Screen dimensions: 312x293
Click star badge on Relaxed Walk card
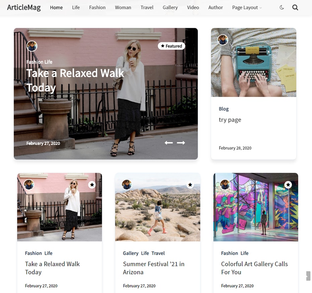pyautogui.click(x=92, y=185)
